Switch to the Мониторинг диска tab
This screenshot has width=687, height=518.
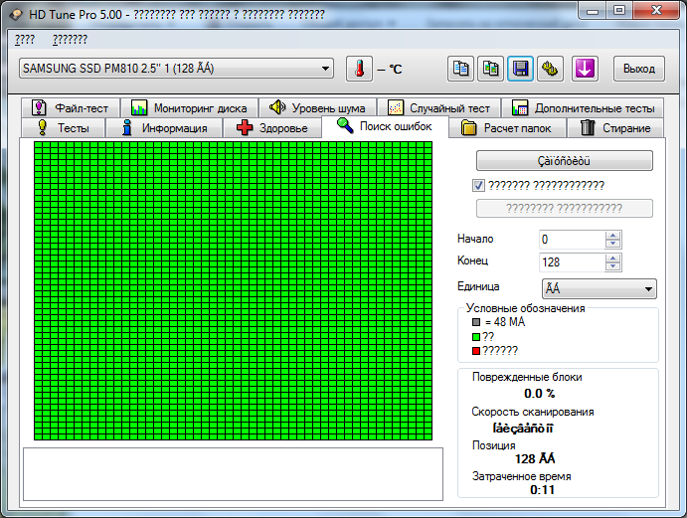(x=189, y=107)
